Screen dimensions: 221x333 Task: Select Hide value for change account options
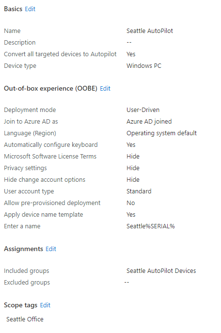(133, 180)
